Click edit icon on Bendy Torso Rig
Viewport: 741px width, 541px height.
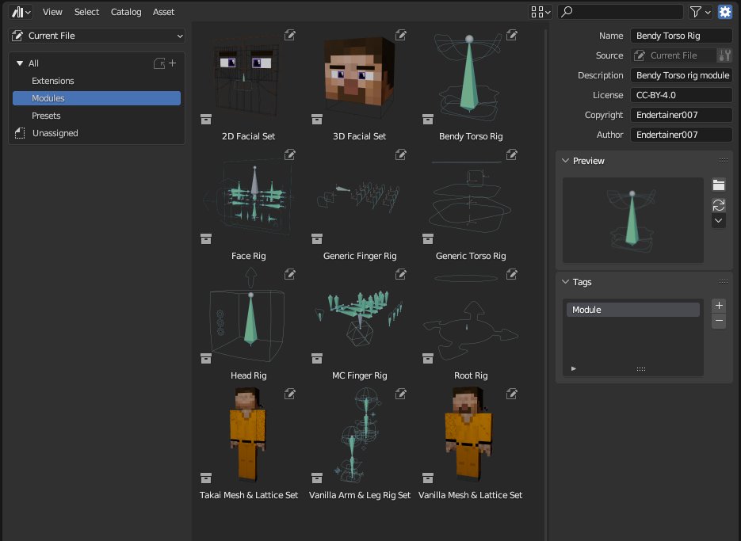[x=512, y=35]
